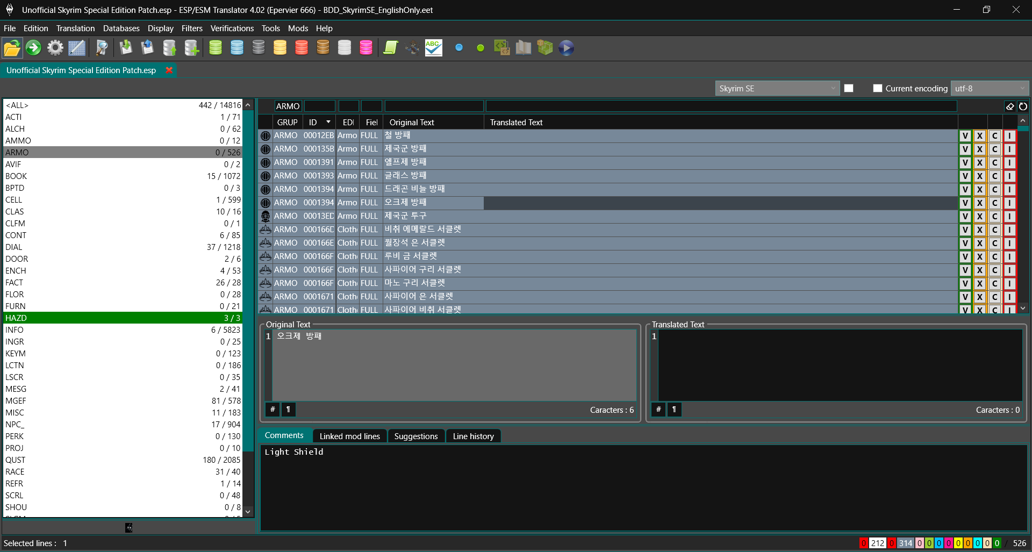Click the blue play button toolbar icon

[x=567, y=48]
